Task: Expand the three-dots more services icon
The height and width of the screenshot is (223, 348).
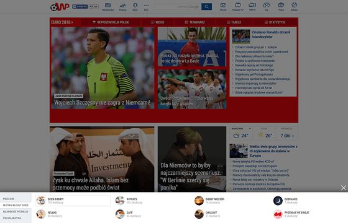Action: click(x=146, y=7)
